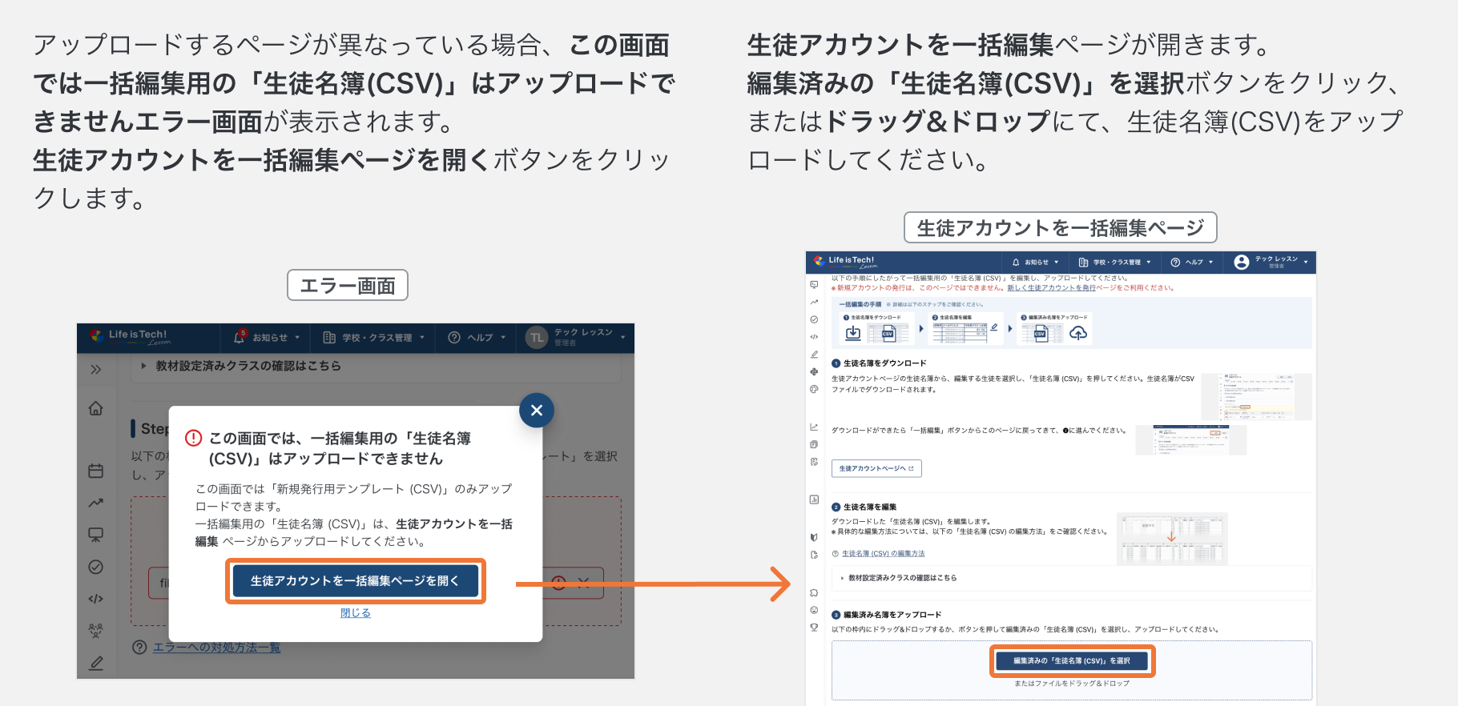This screenshot has height=706, width=1458.
Task: Open thumbnail beside 生徒名簿をダウンロード description
Action: [1256, 396]
